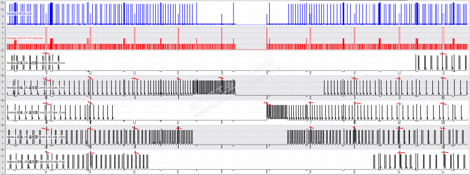
Task: Select the Modbus.CB1241.VIP.JobLevel signal label
Action: tap(25, 38)
